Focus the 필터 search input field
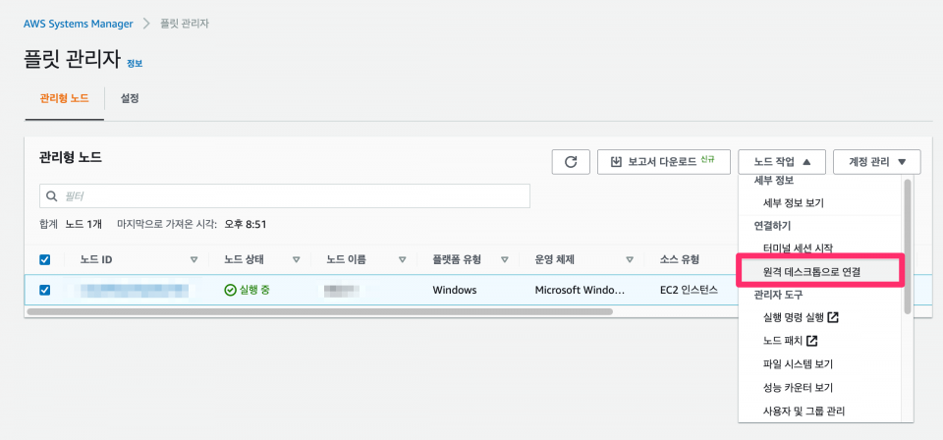This screenshot has width=943, height=440. pos(285,196)
